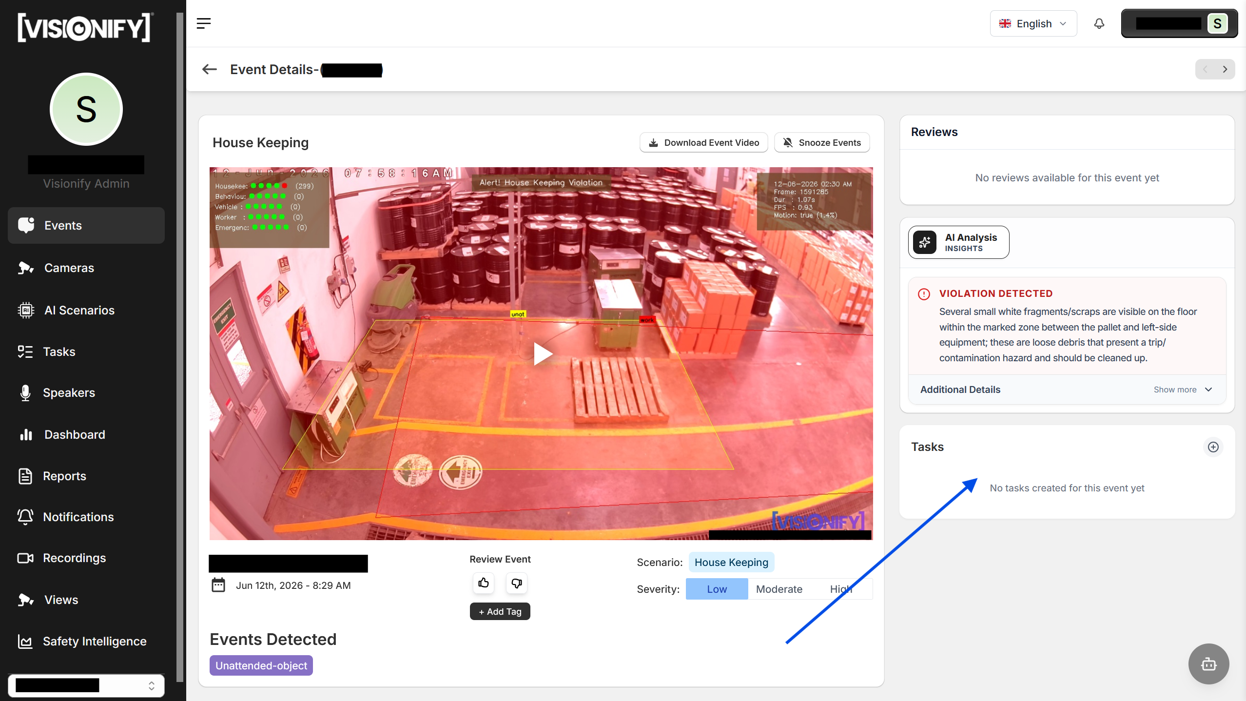
Task: Set severity to Low
Action: coord(717,589)
